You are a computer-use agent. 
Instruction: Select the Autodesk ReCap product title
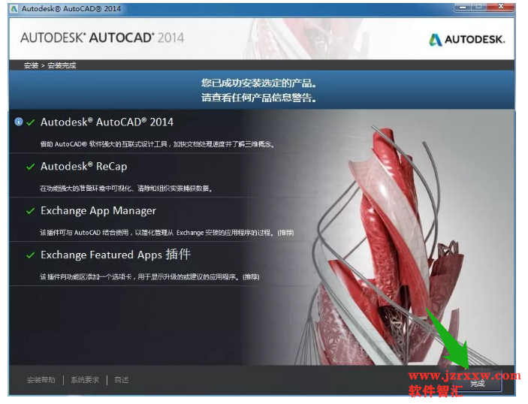pos(84,166)
